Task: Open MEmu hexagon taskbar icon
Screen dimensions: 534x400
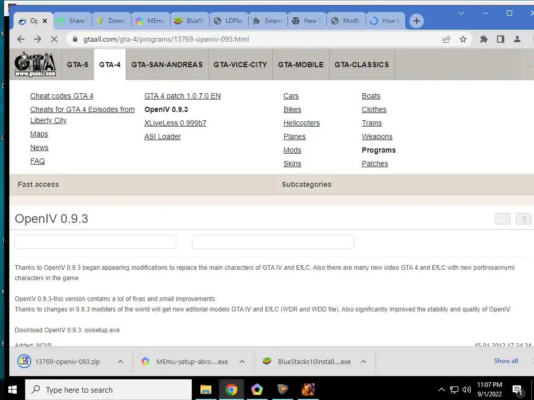Action: pos(257,390)
